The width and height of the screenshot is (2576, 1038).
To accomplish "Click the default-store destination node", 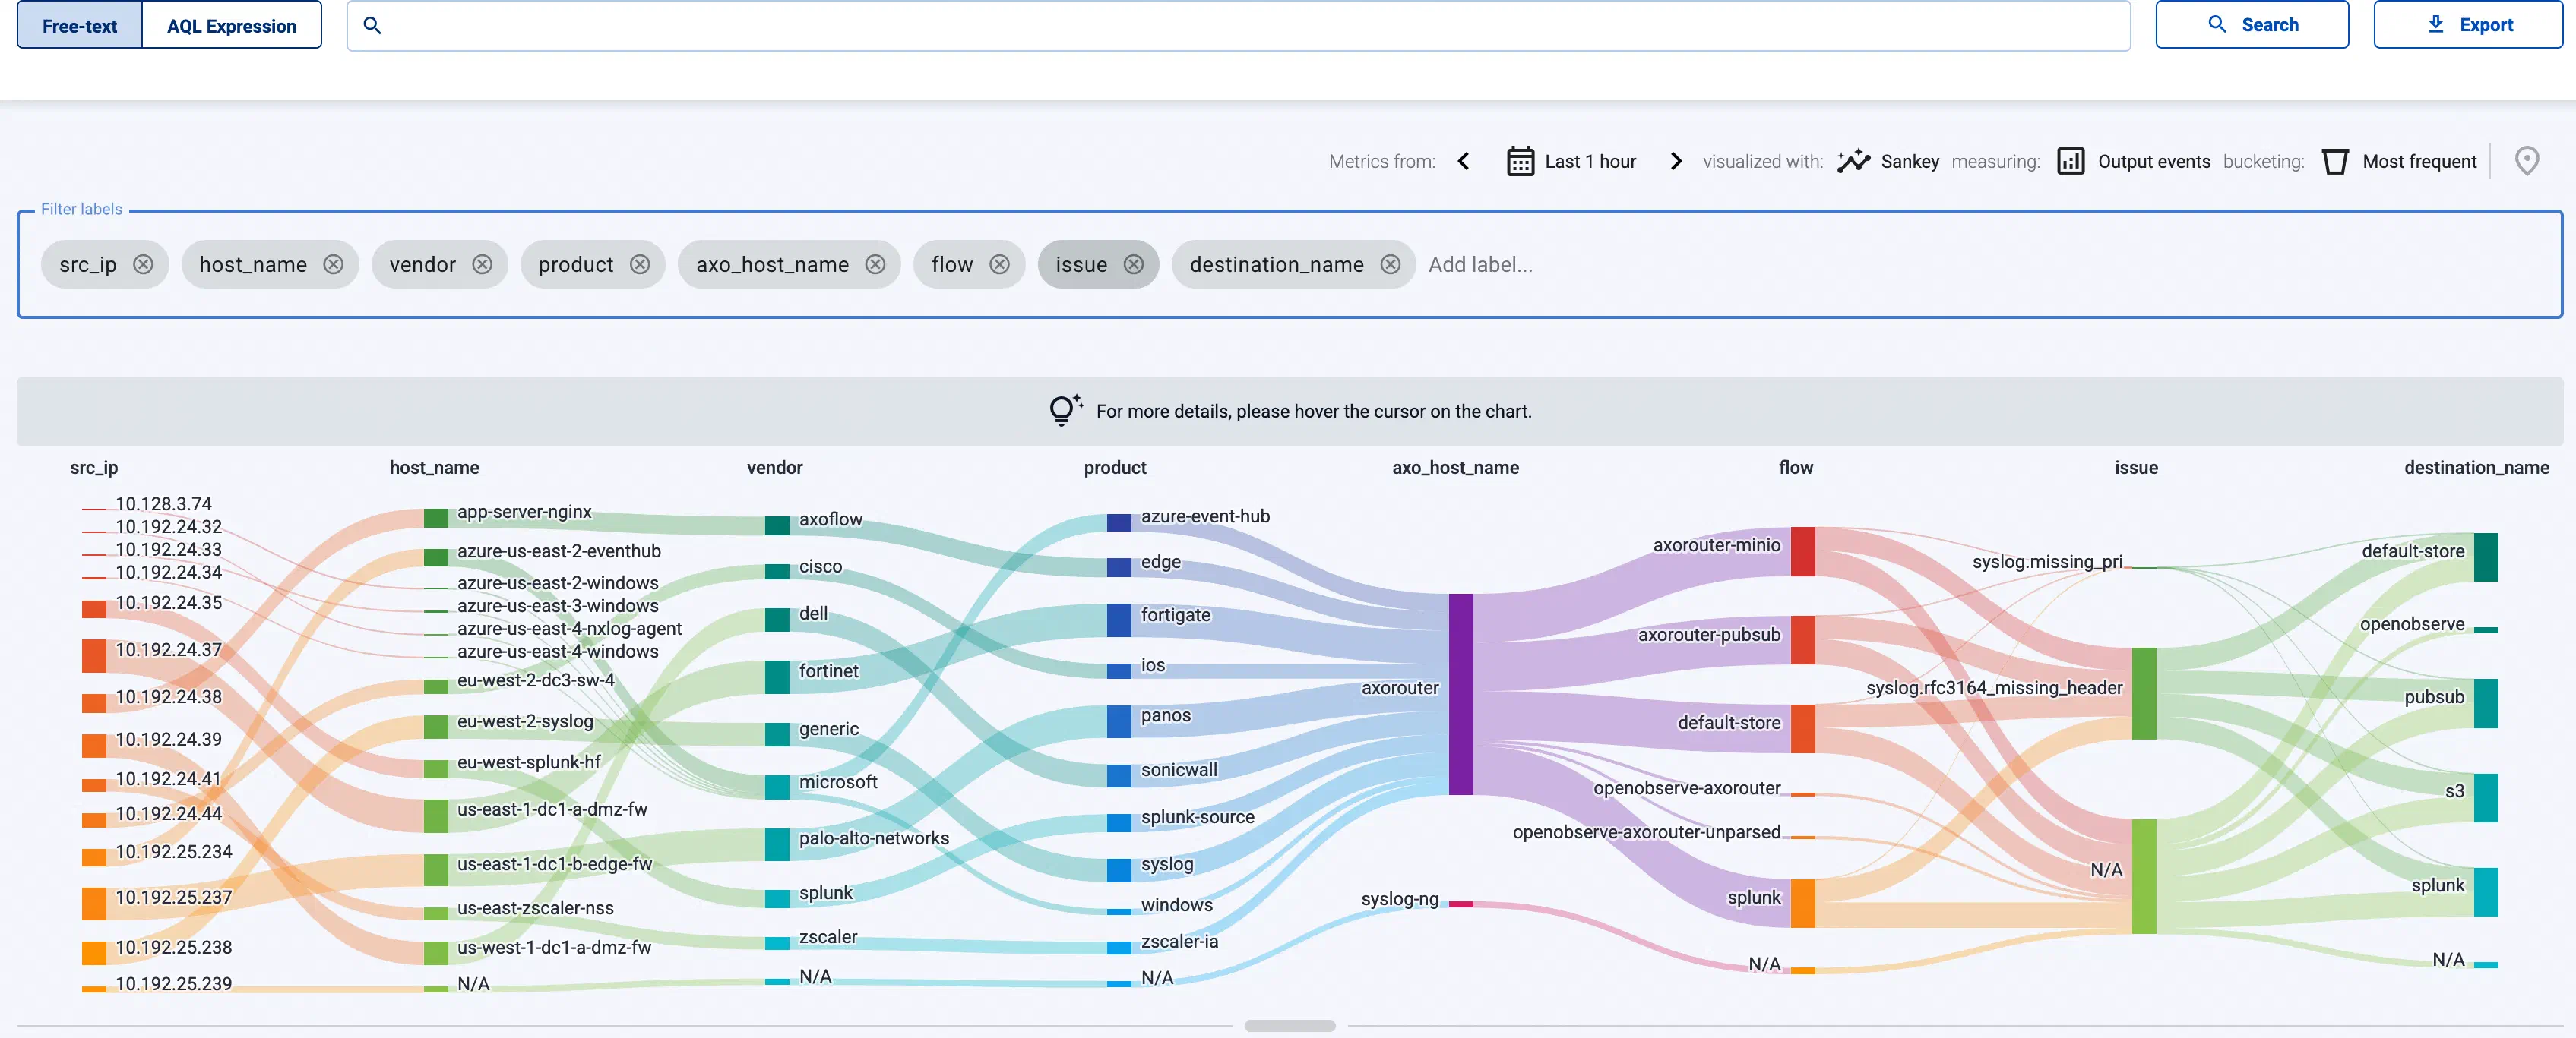I will click(2485, 557).
